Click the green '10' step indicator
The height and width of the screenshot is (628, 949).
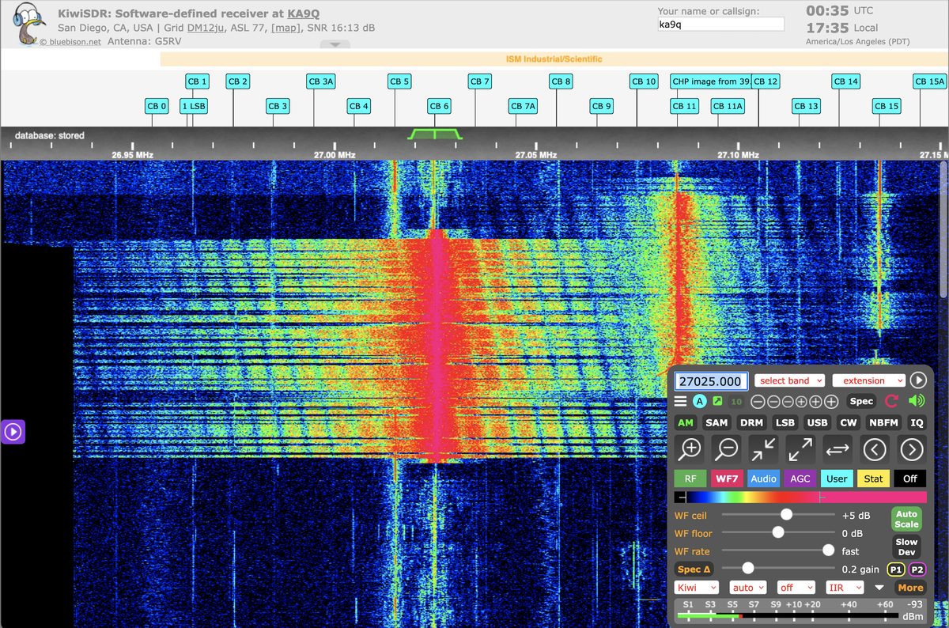(x=736, y=402)
